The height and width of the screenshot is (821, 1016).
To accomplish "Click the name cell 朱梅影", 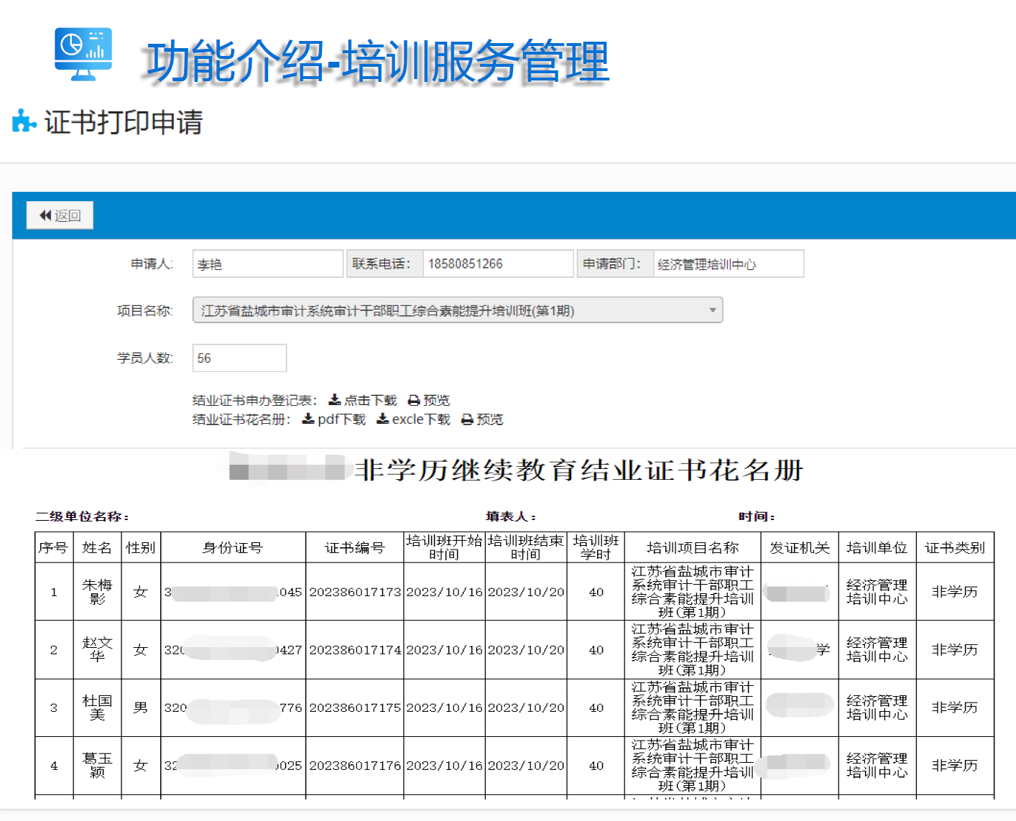I will [97, 592].
